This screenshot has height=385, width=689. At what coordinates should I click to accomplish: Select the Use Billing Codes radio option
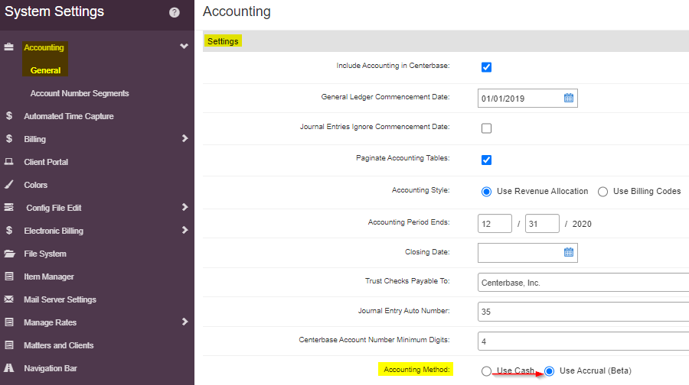[603, 192]
